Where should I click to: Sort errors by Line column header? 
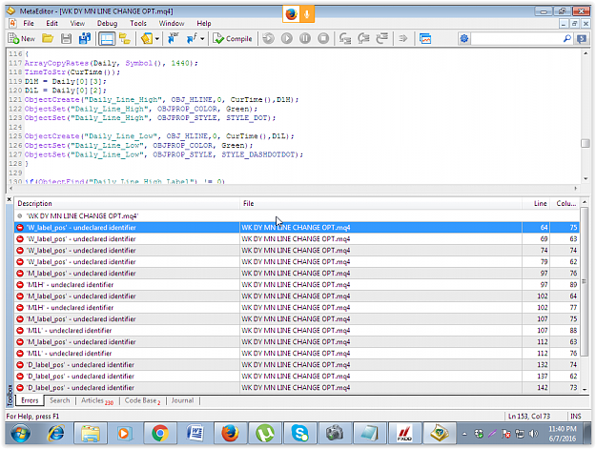[536, 204]
